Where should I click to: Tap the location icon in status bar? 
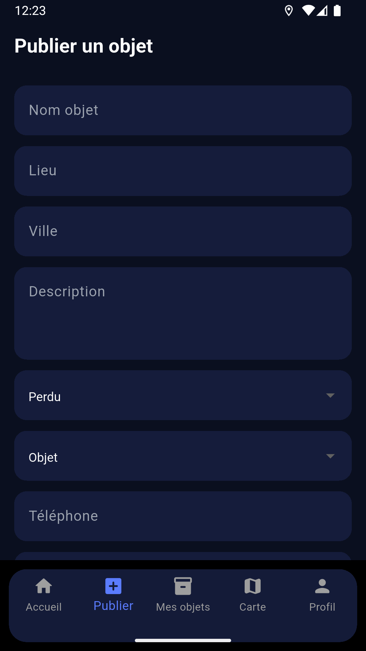(x=289, y=11)
